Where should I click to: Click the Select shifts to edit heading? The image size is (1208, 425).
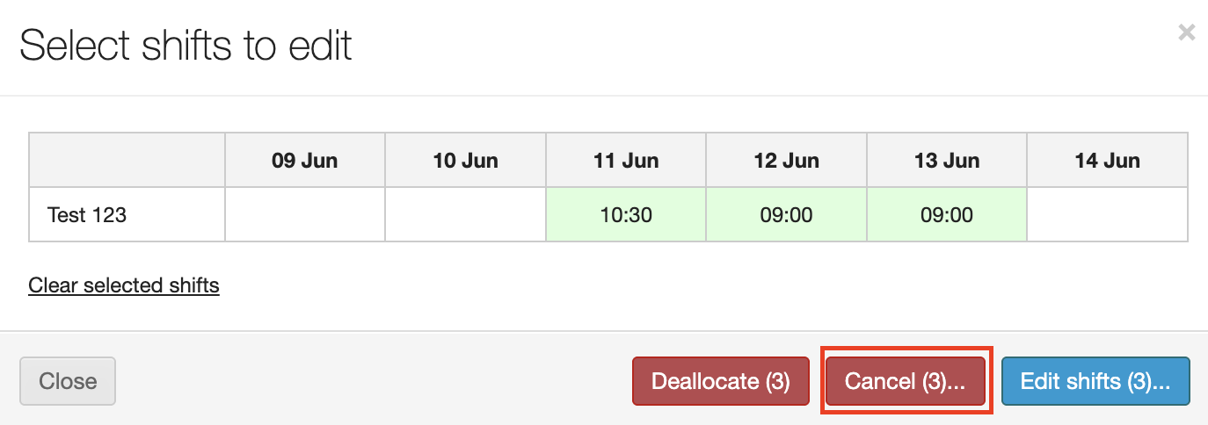coord(186,45)
